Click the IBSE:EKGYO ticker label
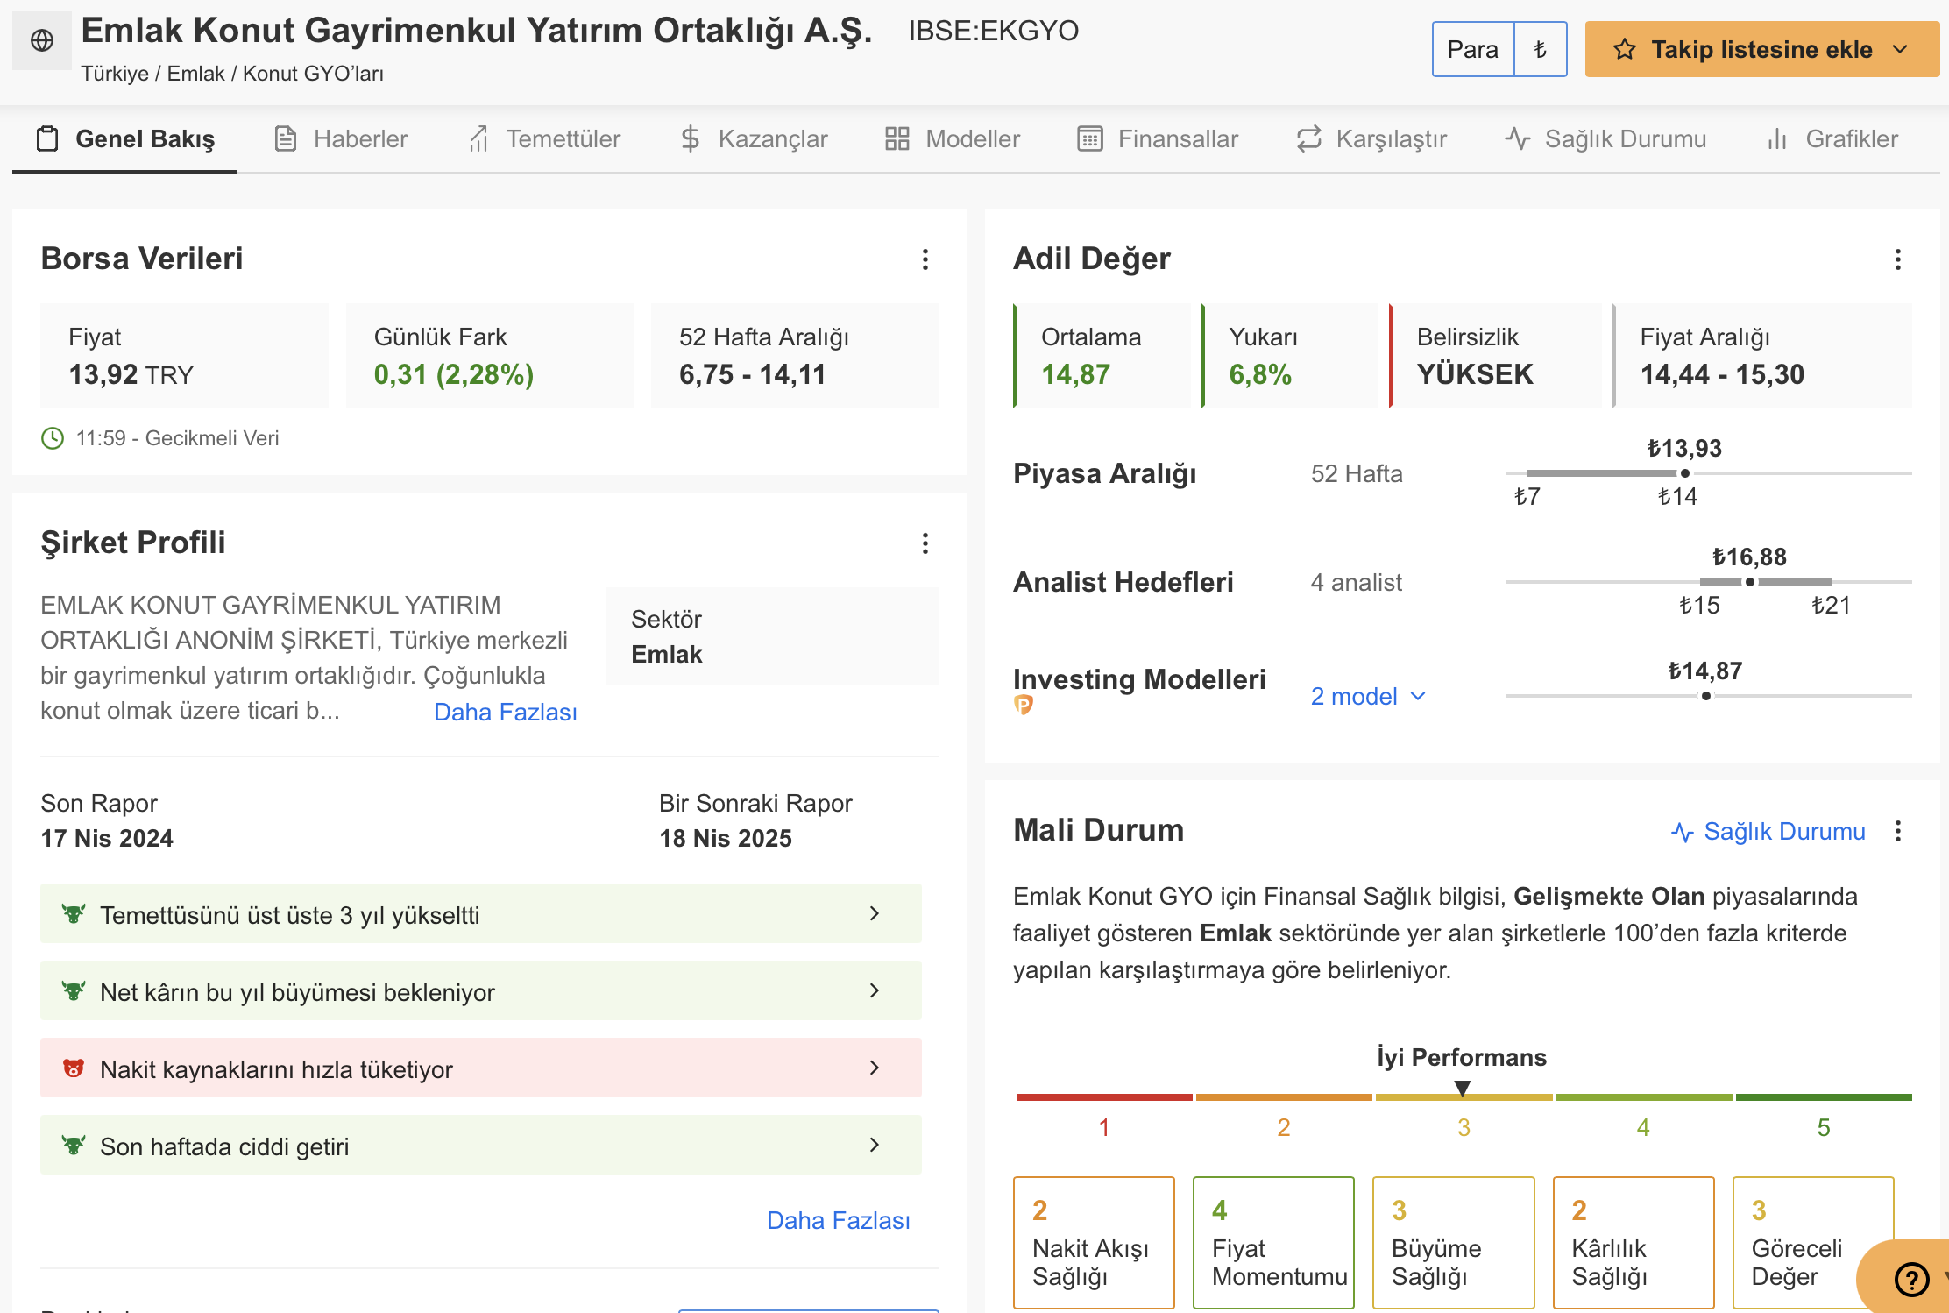 pos(994,32)
